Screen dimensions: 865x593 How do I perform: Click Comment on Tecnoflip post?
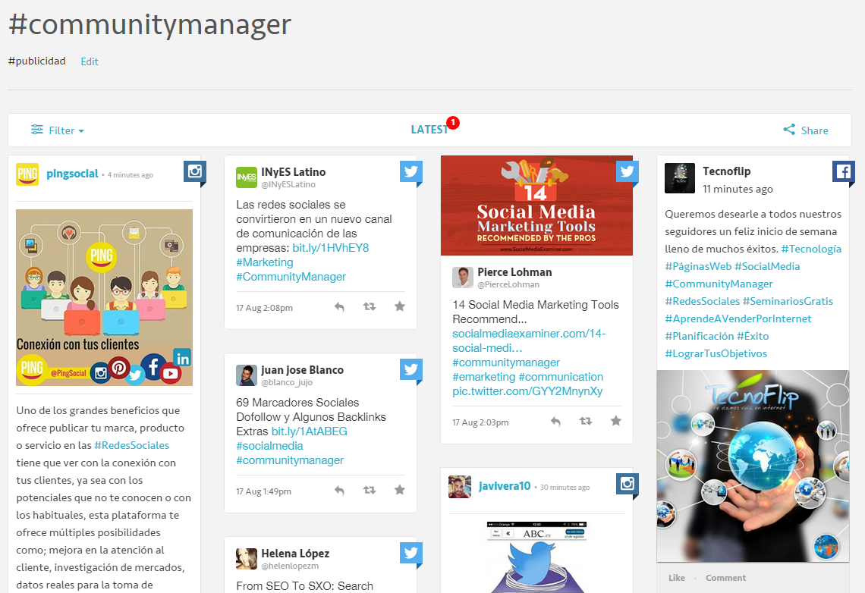coord(726,578)
